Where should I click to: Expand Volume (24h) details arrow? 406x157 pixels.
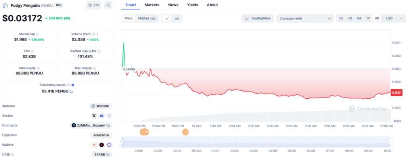[x=98, y=34]
